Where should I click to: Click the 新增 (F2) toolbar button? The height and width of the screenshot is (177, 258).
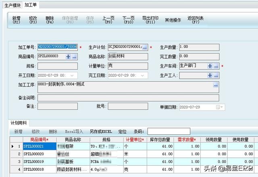click(16, 20)
